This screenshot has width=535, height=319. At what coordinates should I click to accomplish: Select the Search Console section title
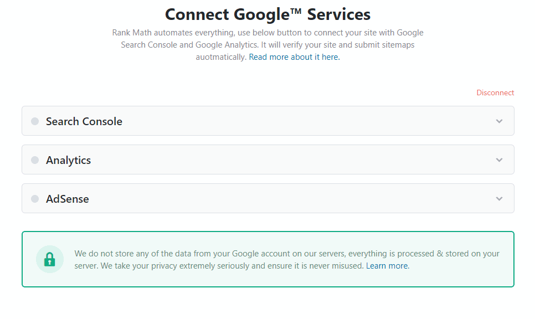[84, 121]
